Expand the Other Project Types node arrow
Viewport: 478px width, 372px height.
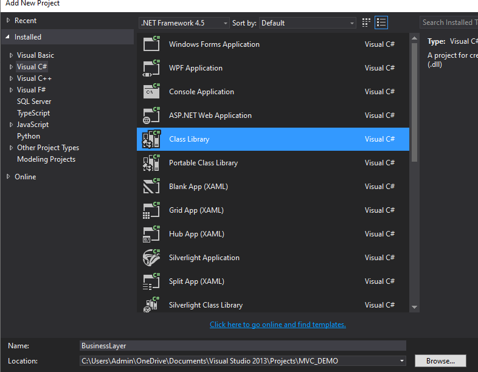[12, 148]
